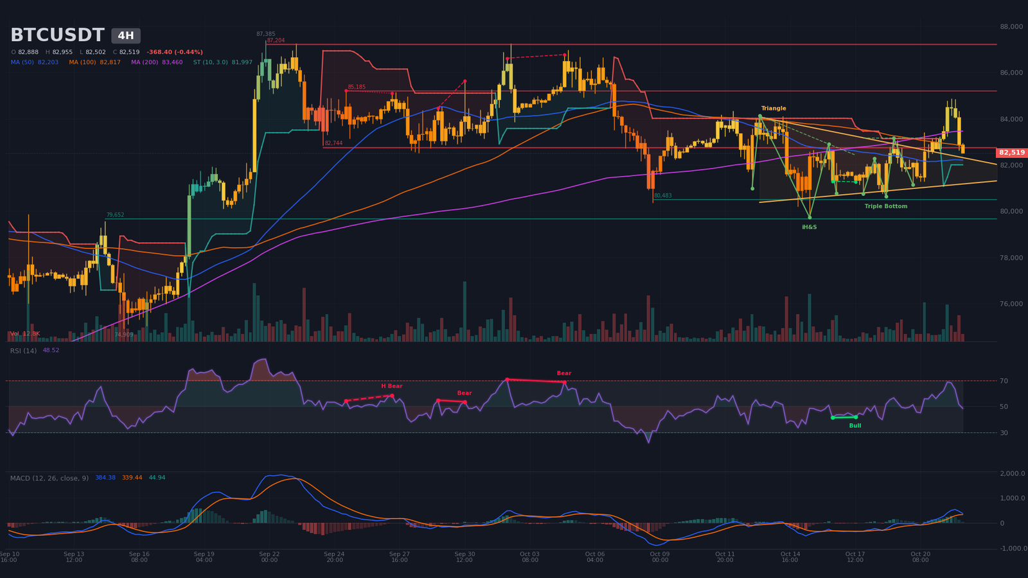Select the high value H 82,955
The height and width of the screenshot is (578, 1028).
pos(59,52)
